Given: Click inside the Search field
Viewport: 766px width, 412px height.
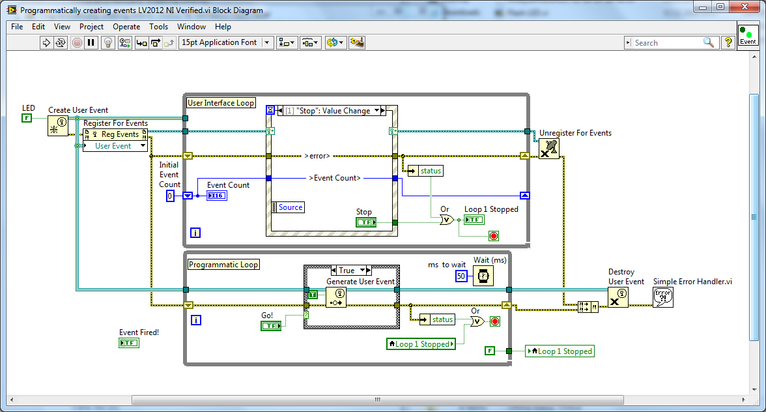Looking at the screenshot, I should pos(667,43).
